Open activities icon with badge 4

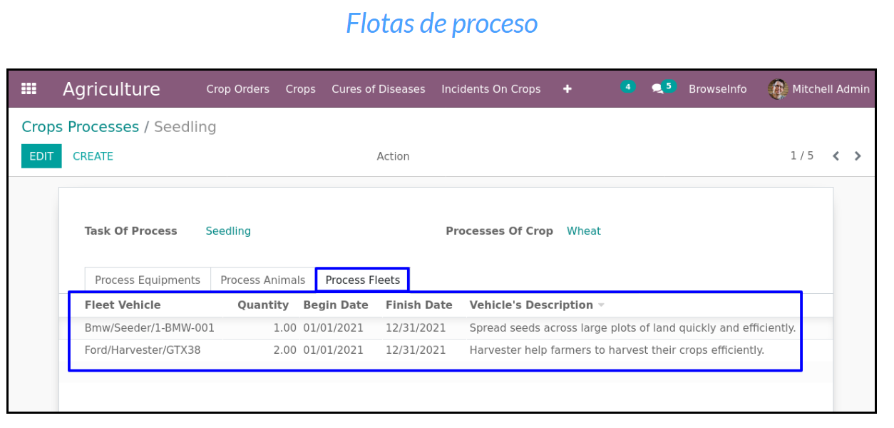627,87
